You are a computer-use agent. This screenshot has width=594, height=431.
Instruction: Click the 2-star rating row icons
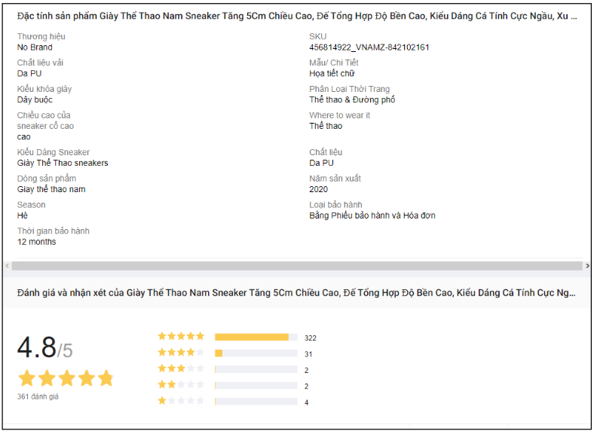pyautogui.click(x=181, y=385)
